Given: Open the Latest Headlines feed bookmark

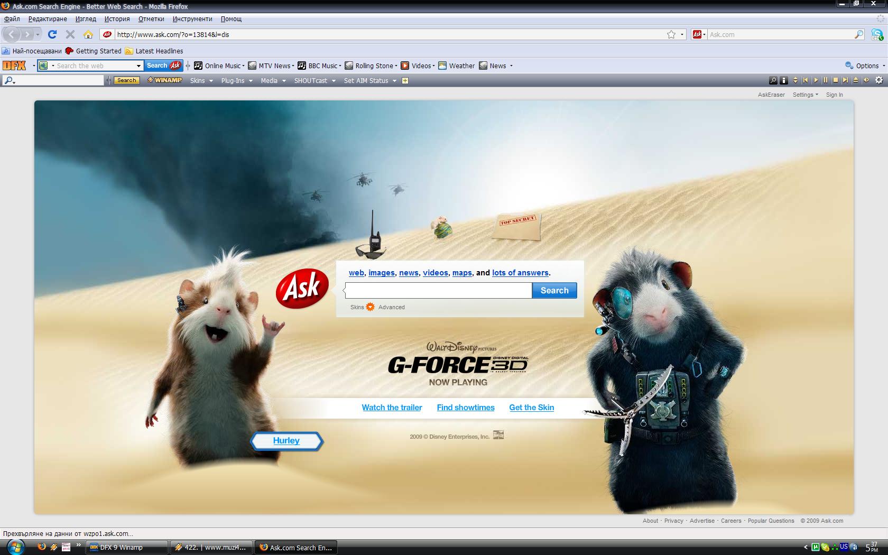Looking at the screenshot, I should click(154, 51).
